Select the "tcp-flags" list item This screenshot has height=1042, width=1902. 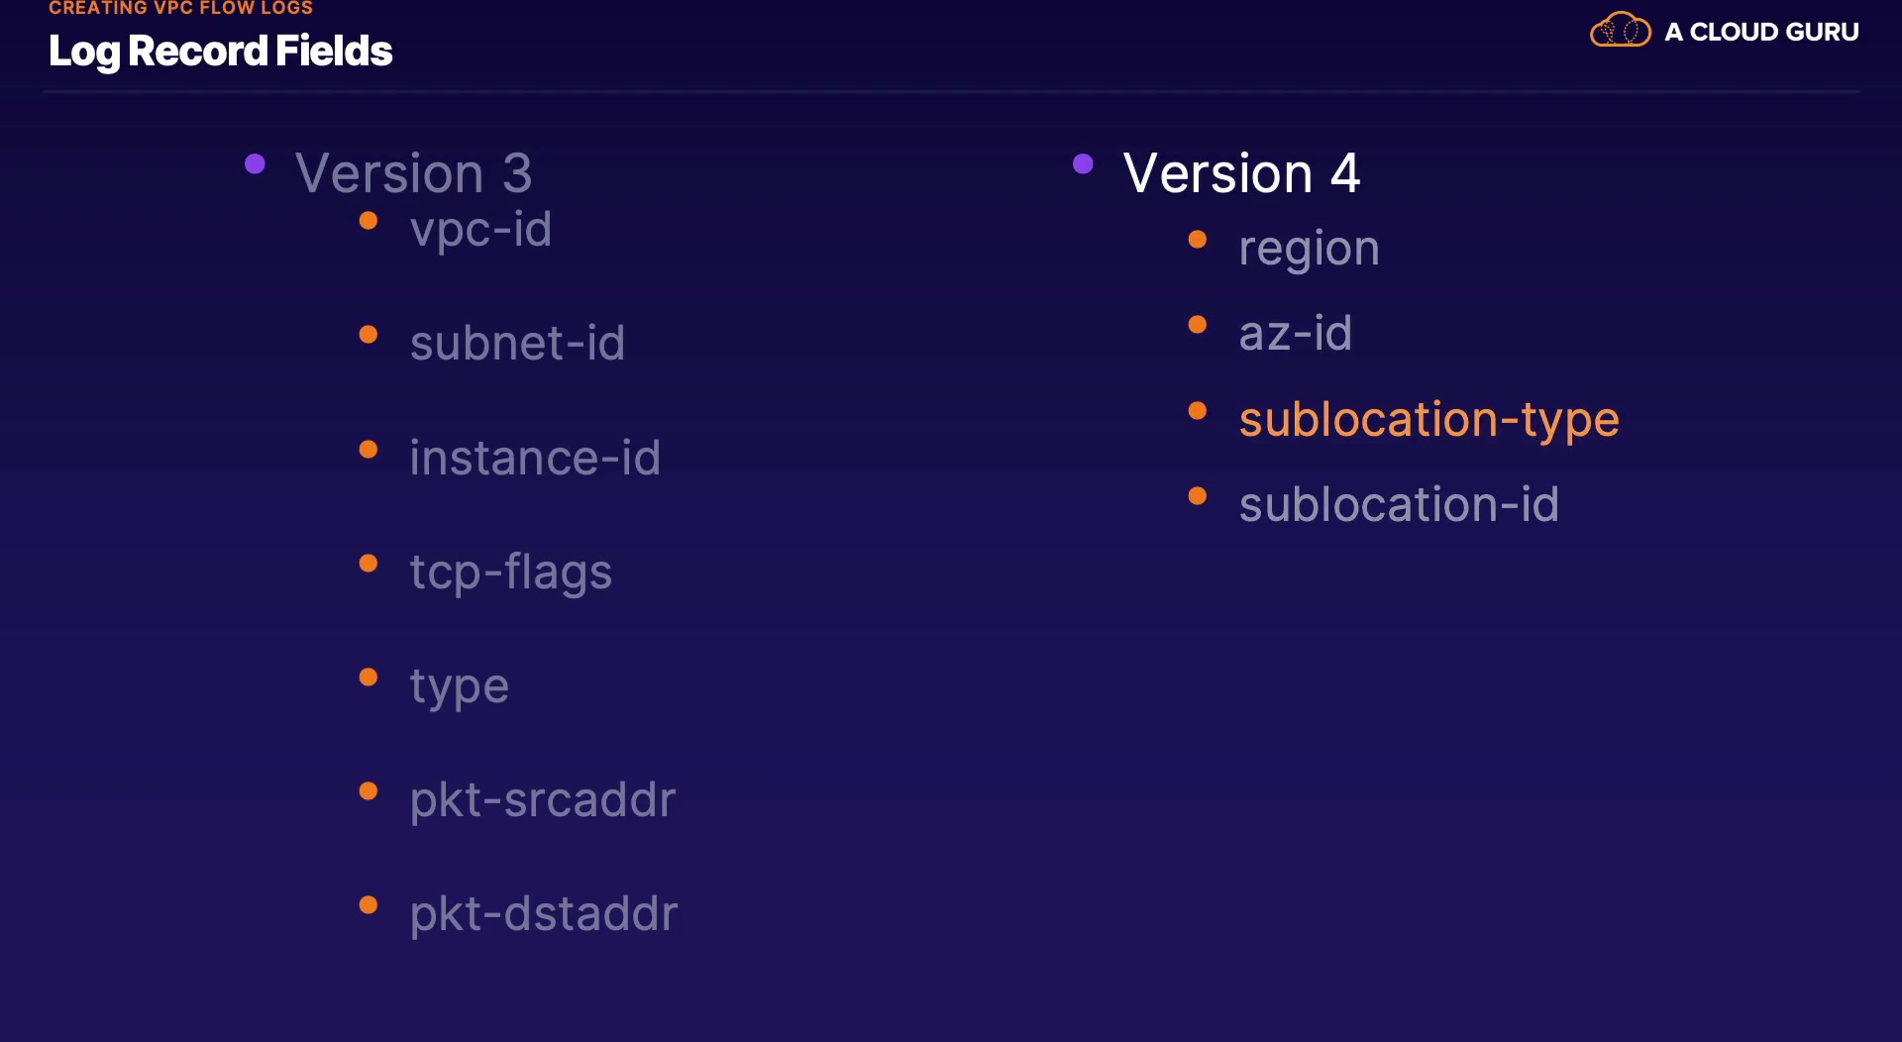[511, 573]
